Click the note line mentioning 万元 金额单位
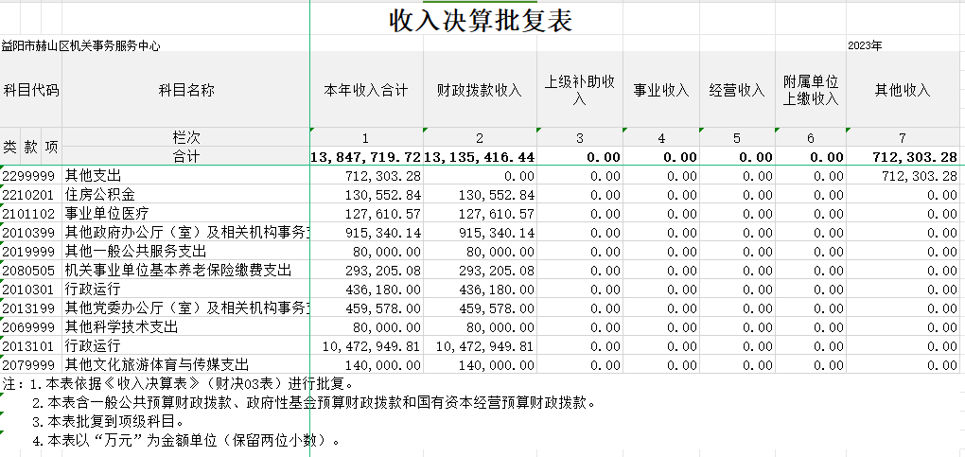The image size is (965, 457). click(185, 440)
